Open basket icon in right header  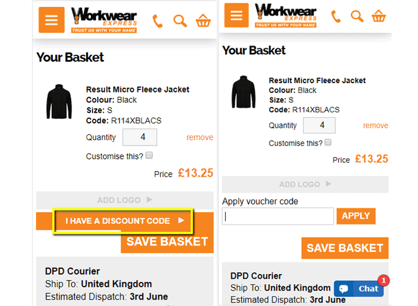[x=379, y=16]
